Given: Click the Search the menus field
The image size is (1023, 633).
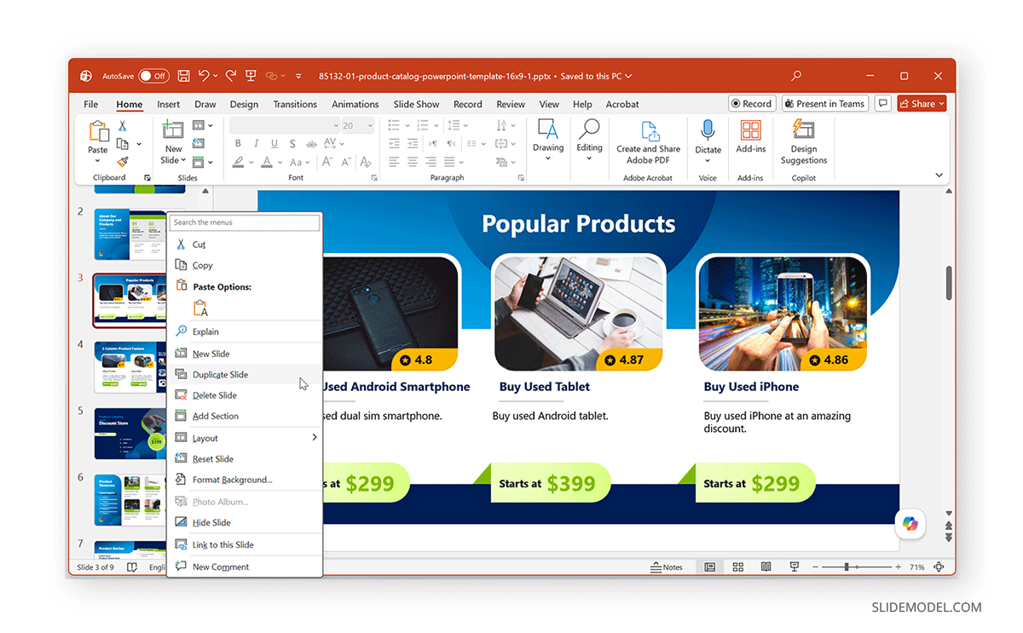Looking at the screenshot, I should [x=245, y=222].
